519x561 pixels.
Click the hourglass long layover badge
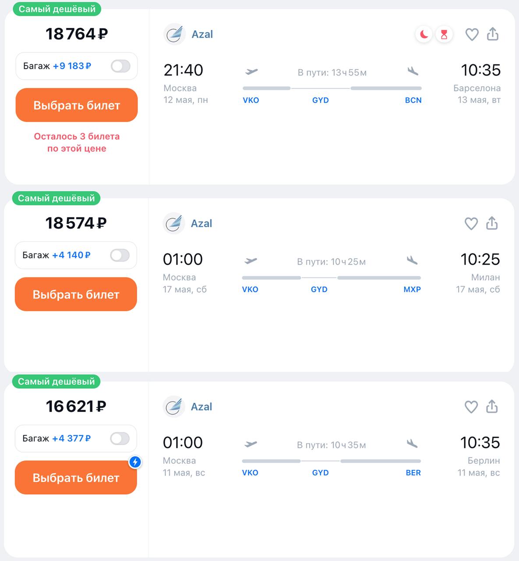click(x=444, y=34)
